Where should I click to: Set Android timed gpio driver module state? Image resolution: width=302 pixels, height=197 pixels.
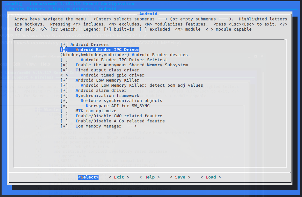(x=64, y=75)
